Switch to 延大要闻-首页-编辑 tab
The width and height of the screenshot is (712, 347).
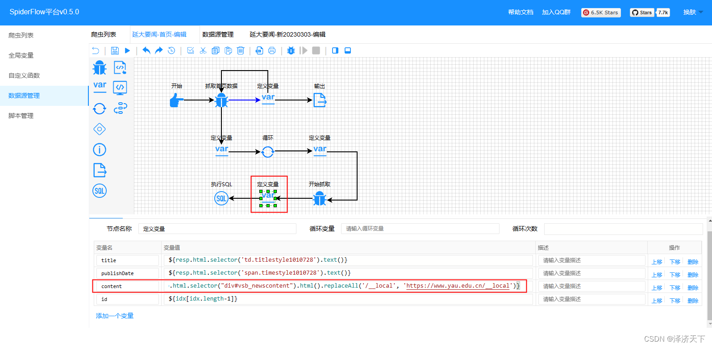click(x=159, y=34)
